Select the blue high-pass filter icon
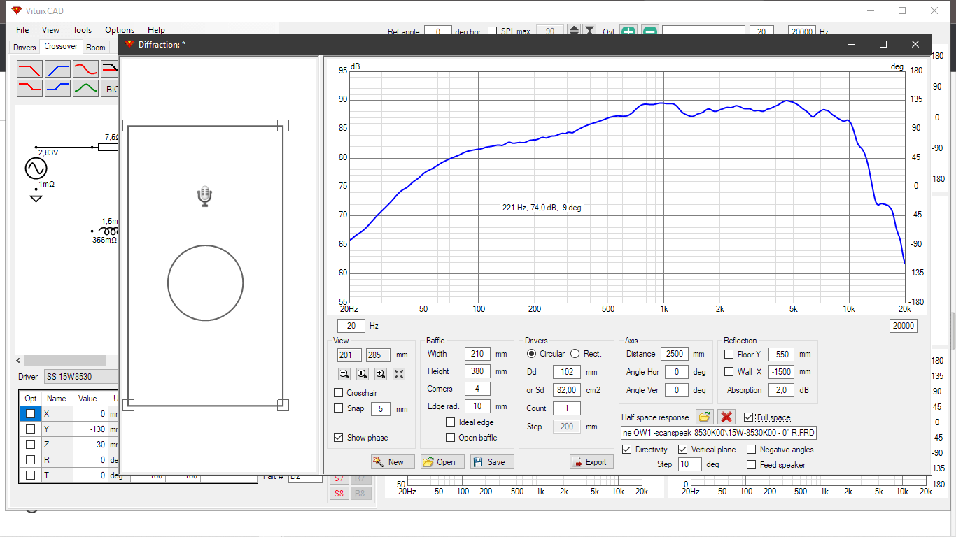 [58, 69]
